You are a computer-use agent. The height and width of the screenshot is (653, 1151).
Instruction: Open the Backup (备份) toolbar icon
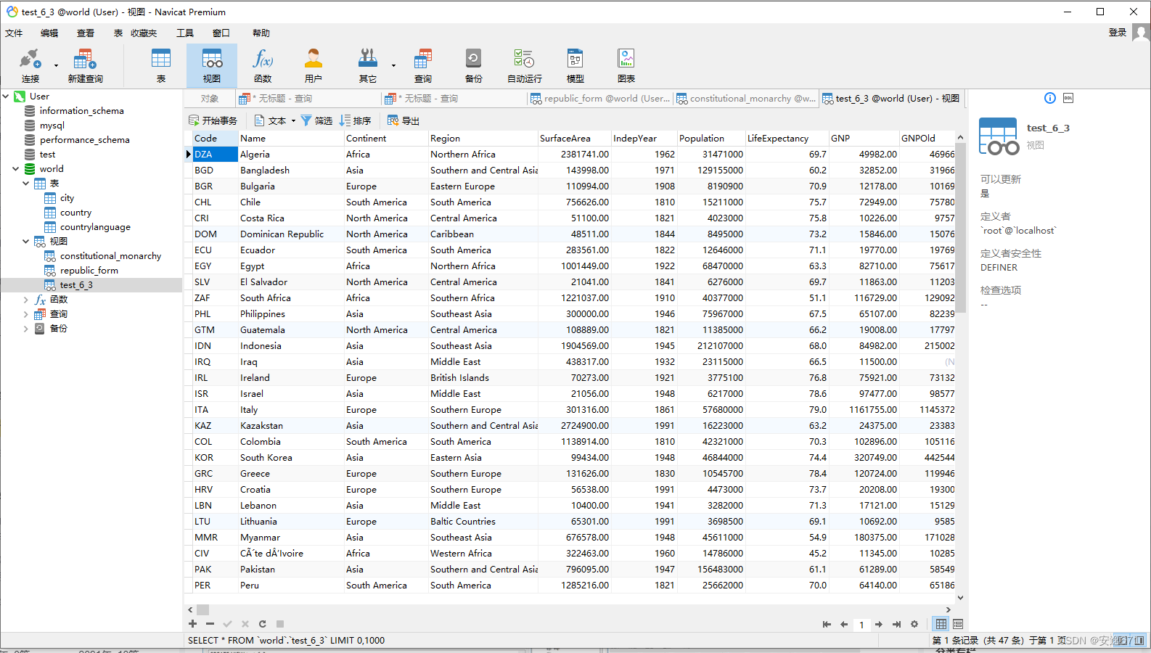coord(473,65)
